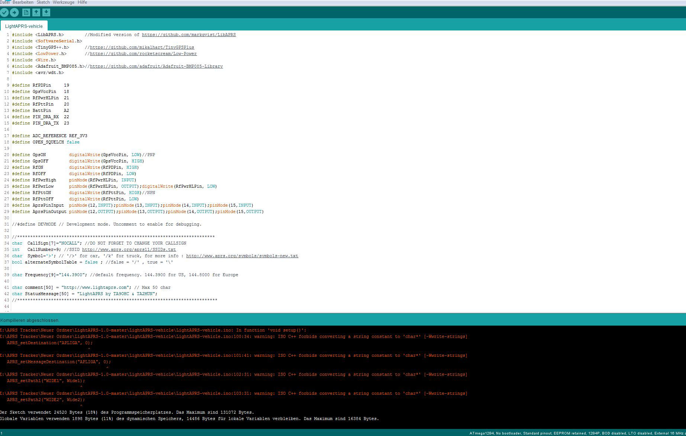Follow the symbols-new.txt link

tap(242, 256)
